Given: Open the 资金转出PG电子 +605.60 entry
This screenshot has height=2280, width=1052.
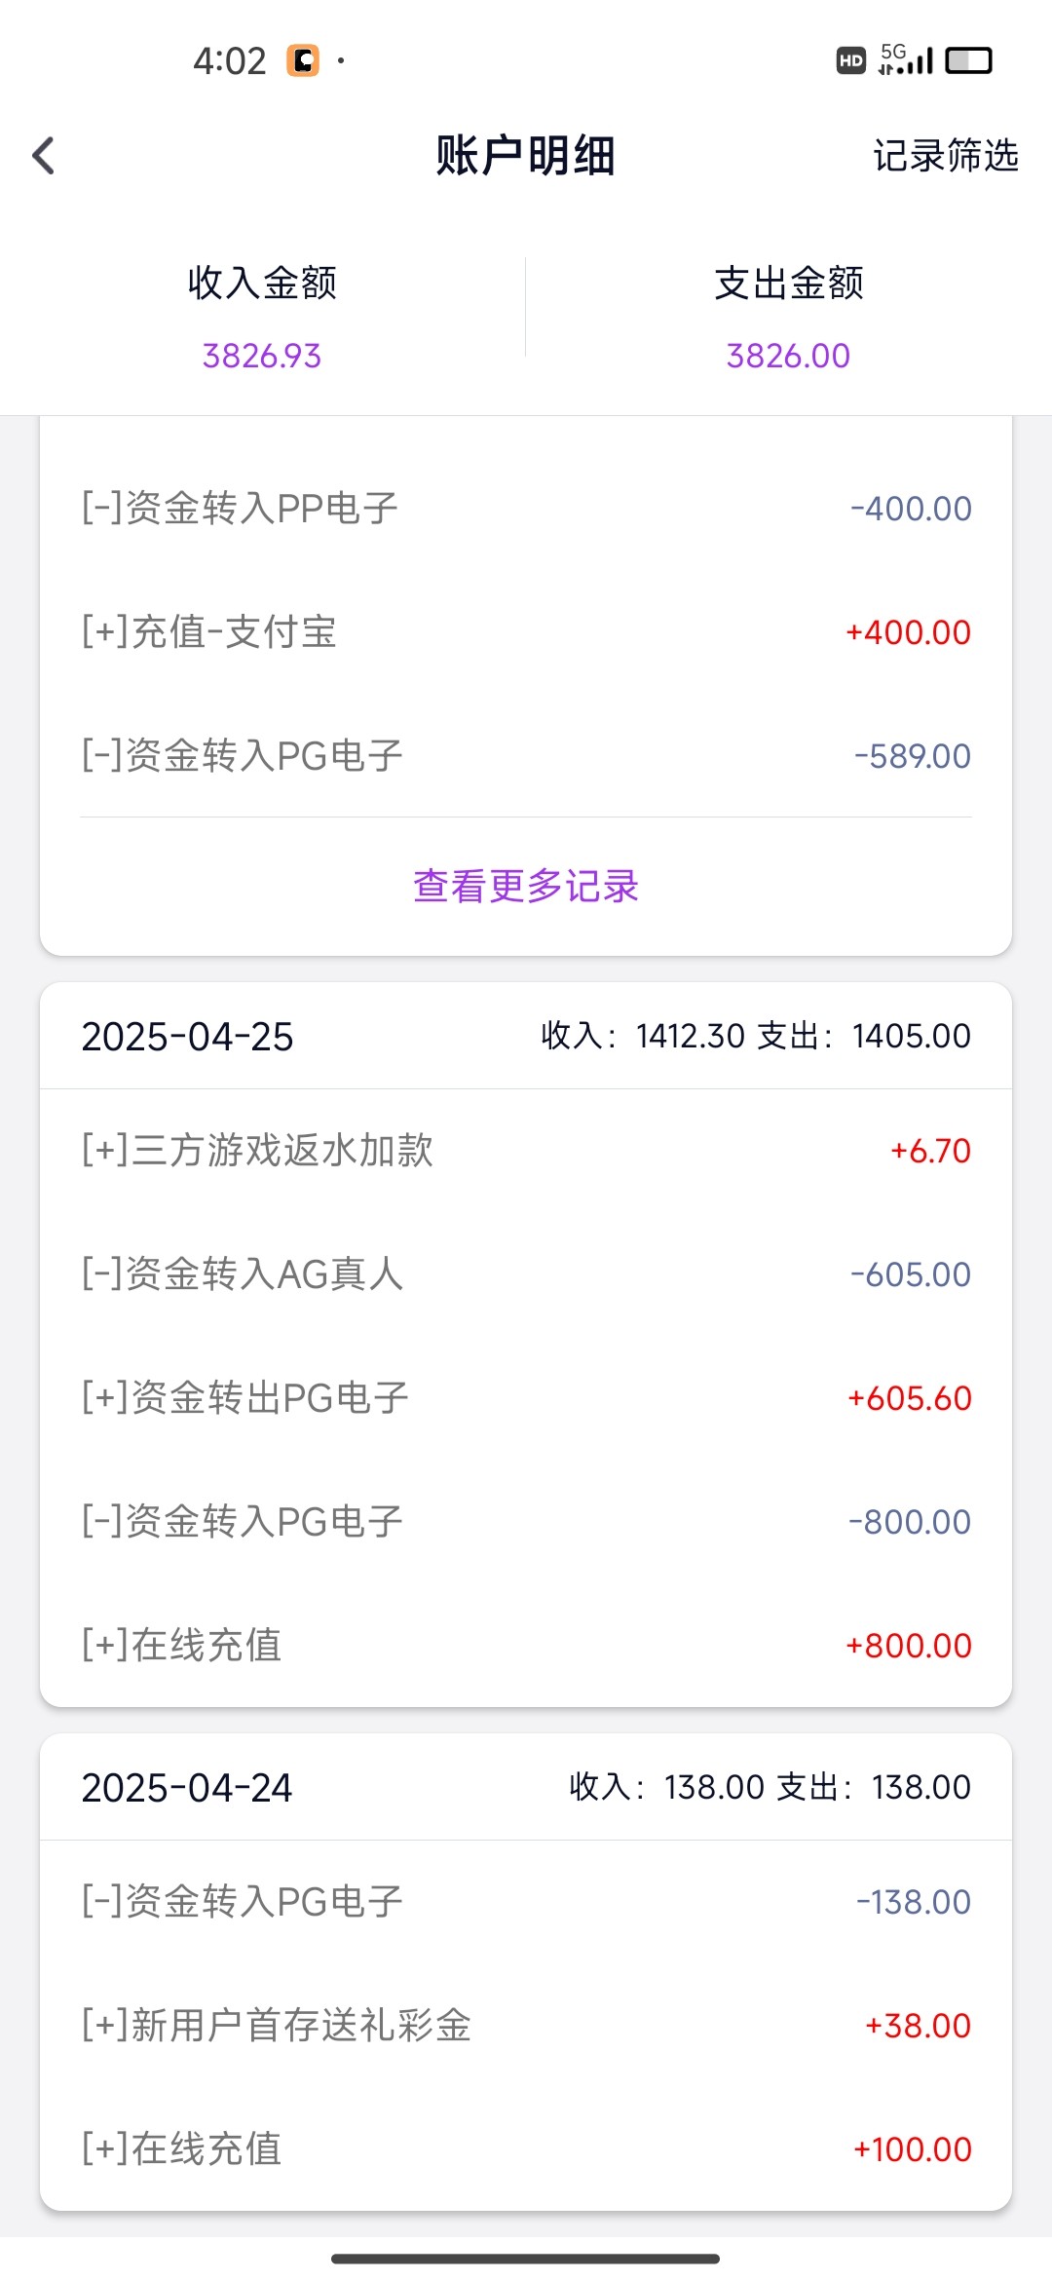Looking at the screenshot, I should (526, 1397).
